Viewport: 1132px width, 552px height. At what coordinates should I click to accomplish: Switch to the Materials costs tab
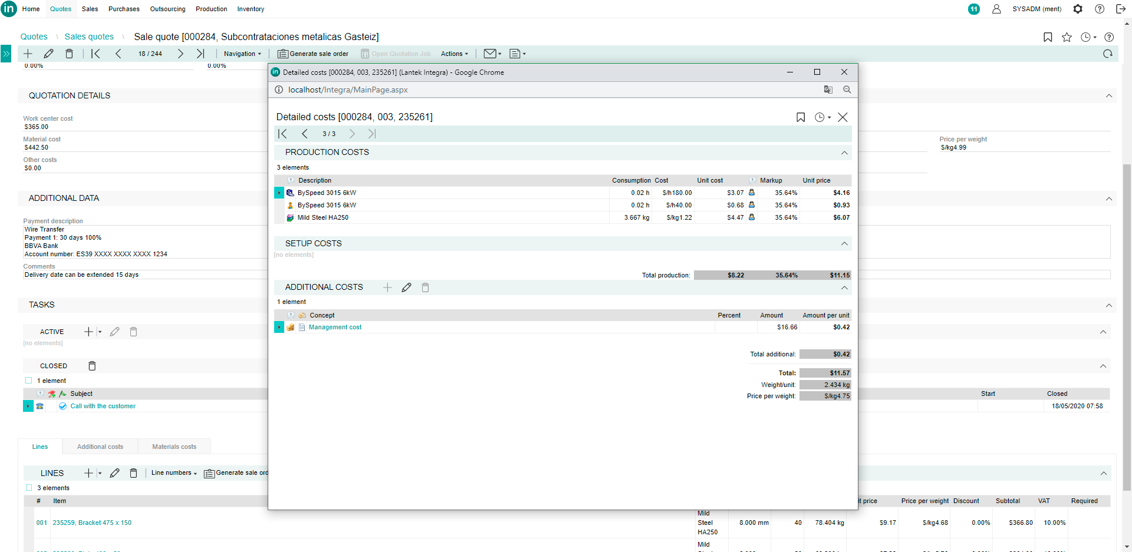174,447
